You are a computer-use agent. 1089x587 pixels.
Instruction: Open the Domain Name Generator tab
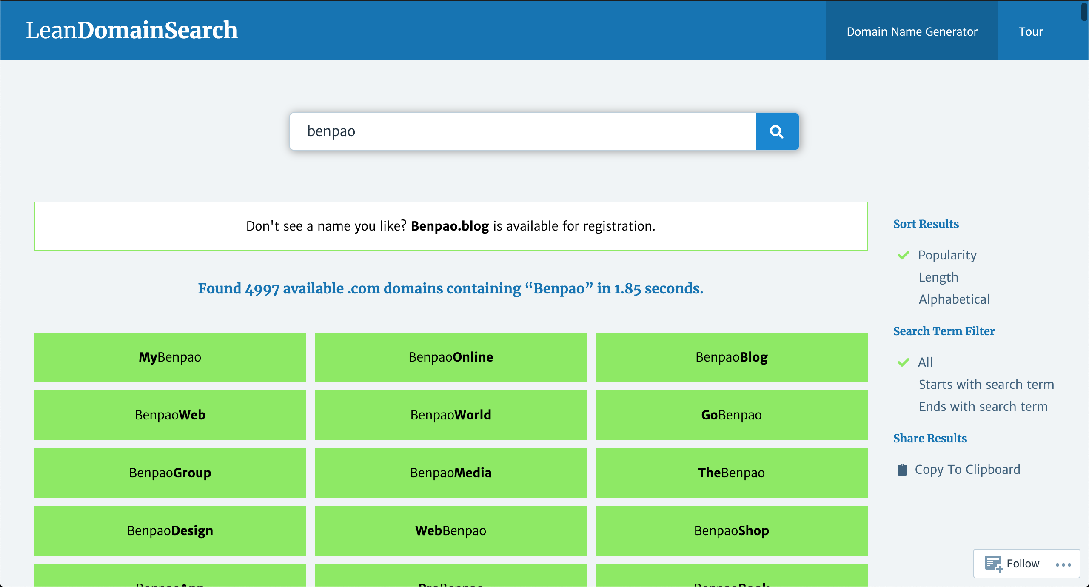pos(912,31)
